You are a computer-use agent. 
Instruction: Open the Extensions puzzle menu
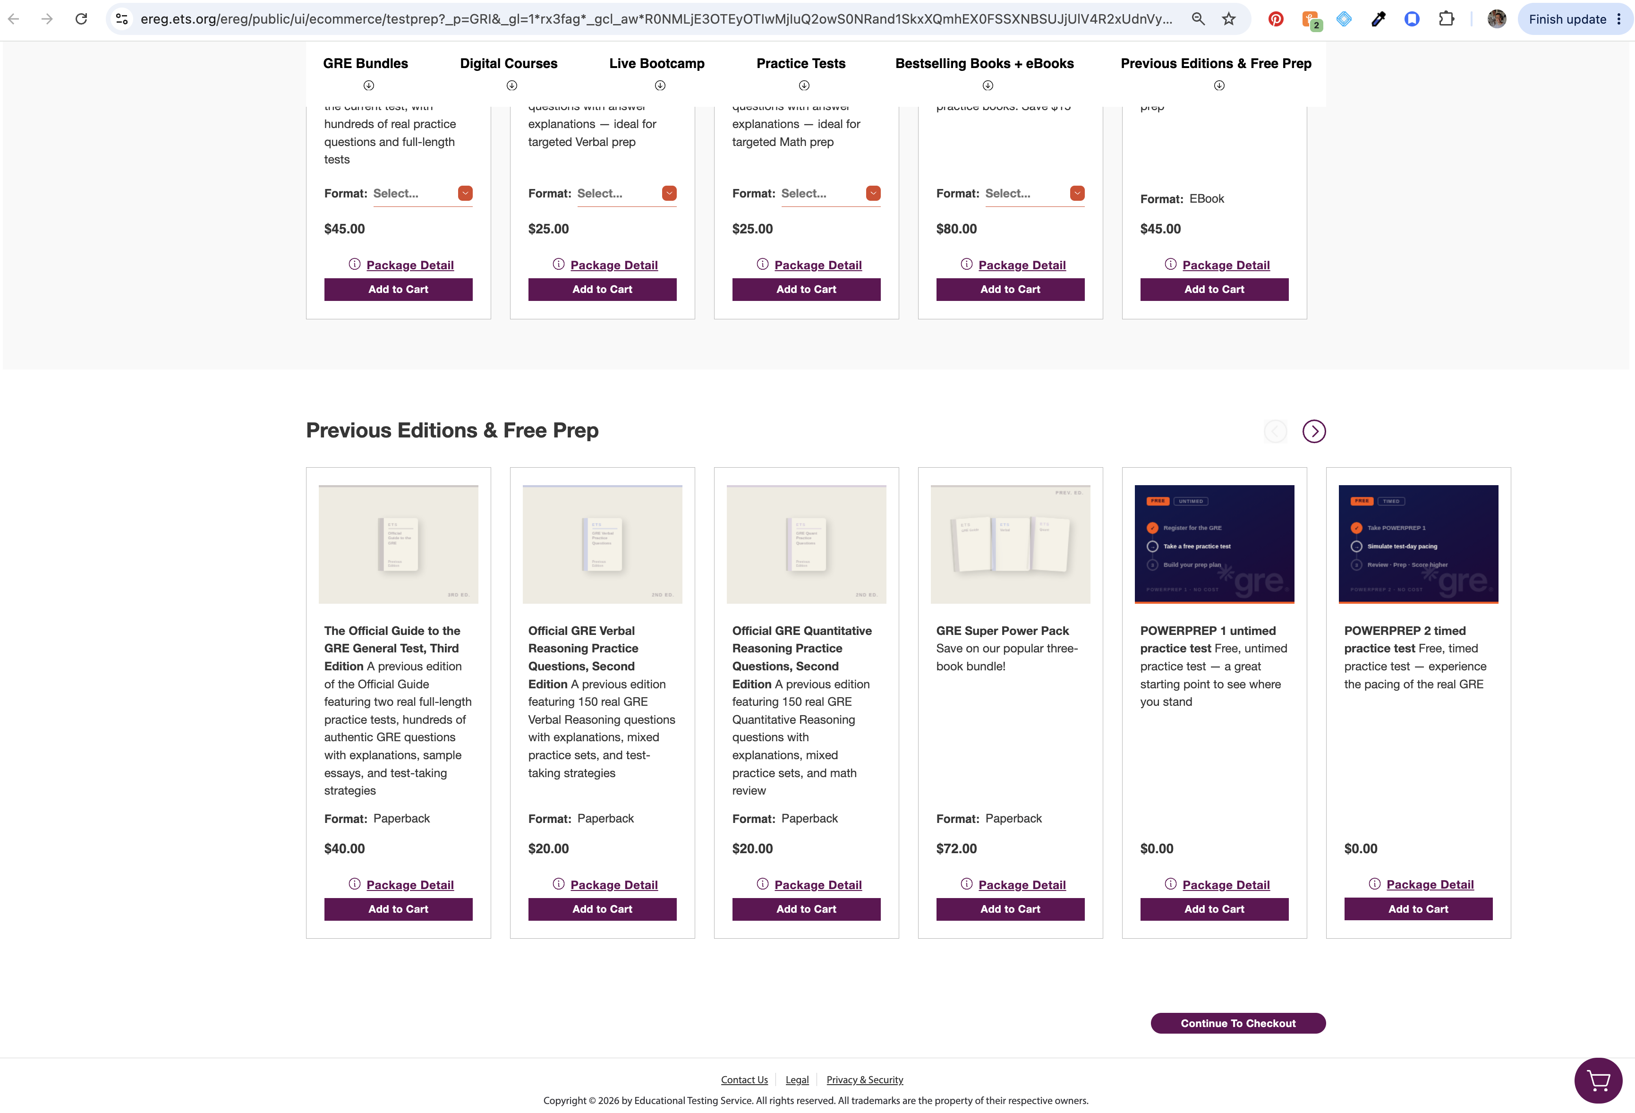click(1447, 19)
